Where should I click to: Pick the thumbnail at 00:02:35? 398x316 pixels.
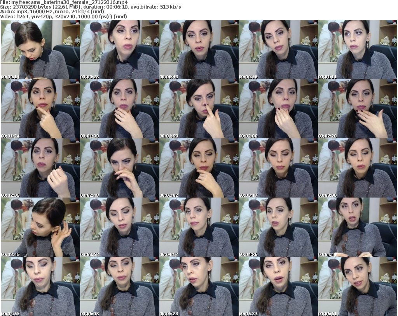(40, 168)
